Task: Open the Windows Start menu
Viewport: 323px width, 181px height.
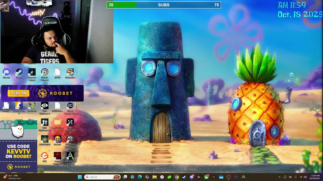Action: (x=80, y=177)
